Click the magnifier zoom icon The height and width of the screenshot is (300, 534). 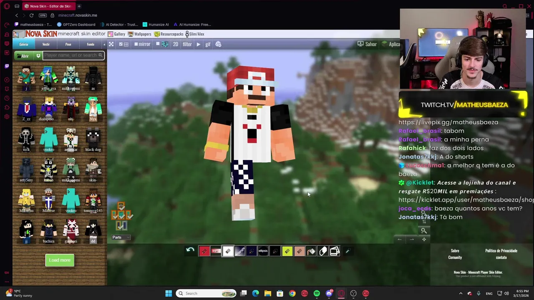coord(424,231)
